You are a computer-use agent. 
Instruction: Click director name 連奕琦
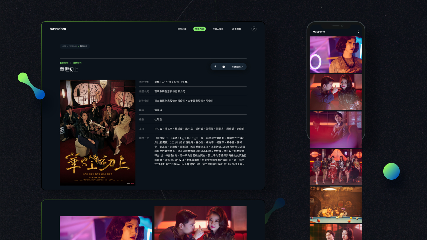[158, 110]
